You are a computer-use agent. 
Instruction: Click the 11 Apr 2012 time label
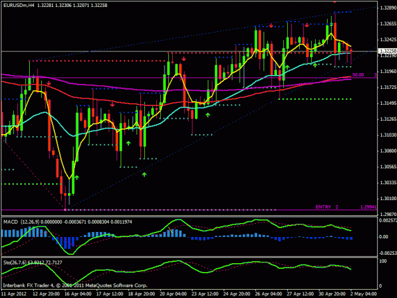pos(14,294)
